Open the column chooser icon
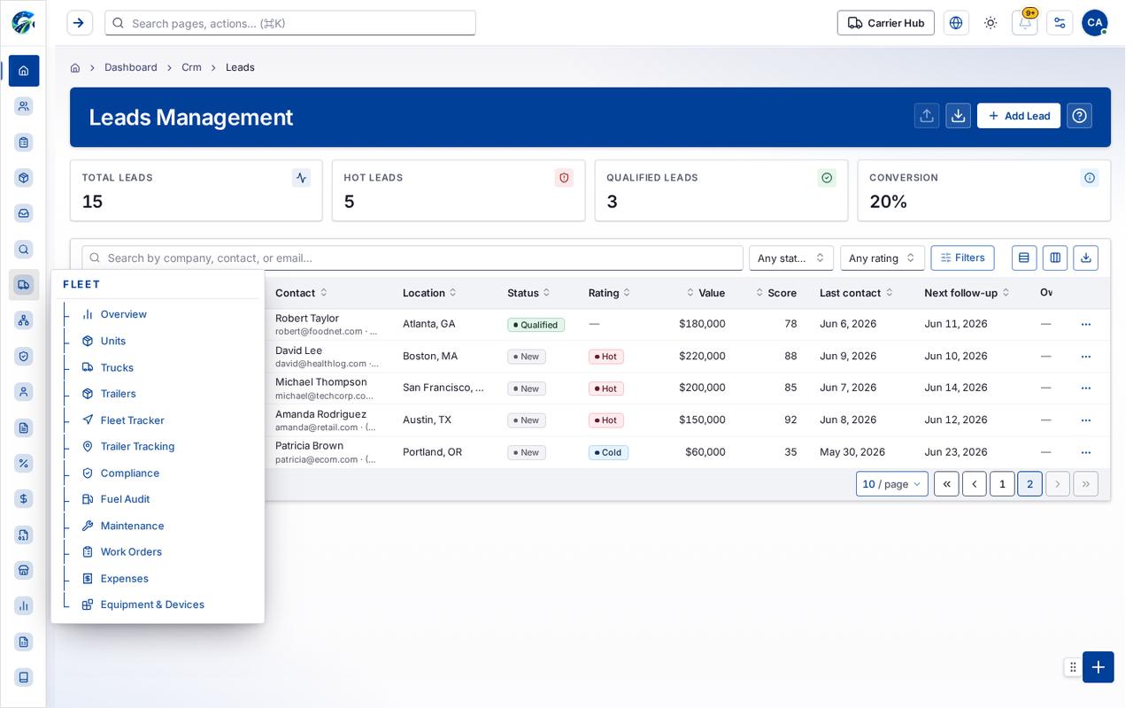This screenshot has height=708, width=1133. coord(1055,258)
